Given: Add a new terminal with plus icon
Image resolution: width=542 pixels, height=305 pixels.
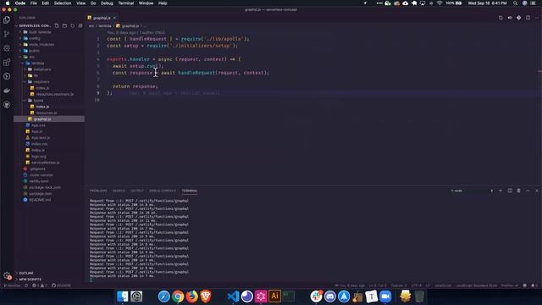Looking at the screenshot, I should (x=501, y=191).
